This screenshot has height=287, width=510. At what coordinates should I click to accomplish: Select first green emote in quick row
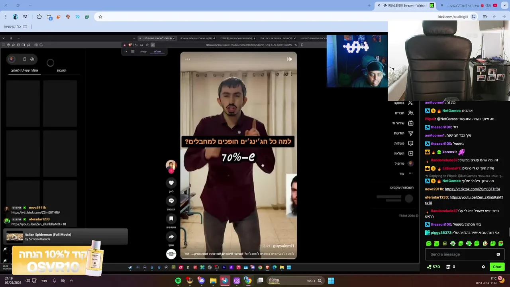(x=429, y=243)
